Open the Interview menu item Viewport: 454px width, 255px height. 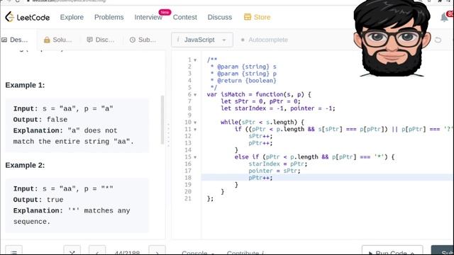coord(148,17)
